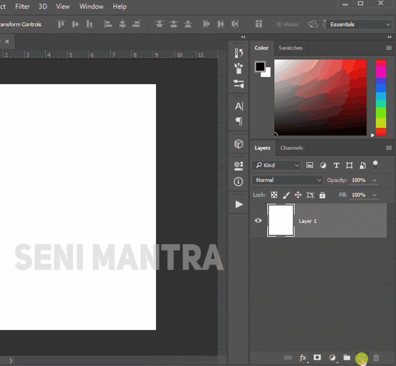Create a new group folder icon
Screen dimensions: 396x366
tap(346, 358)
